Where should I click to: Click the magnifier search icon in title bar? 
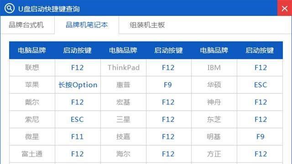(9, 8)
